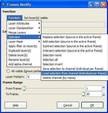Choose Load selection from channel entry
Screen dimensions: 108x113
(74, 73)
